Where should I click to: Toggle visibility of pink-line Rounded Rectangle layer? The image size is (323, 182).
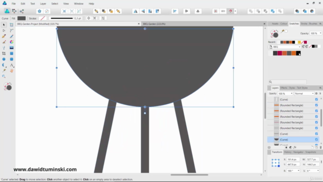tap(316, 122)
